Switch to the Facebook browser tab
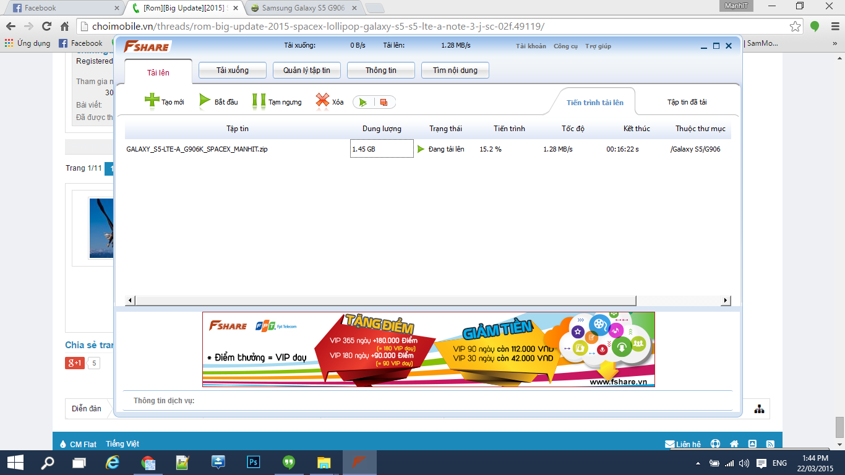845x475 pixels. point(66,8)
